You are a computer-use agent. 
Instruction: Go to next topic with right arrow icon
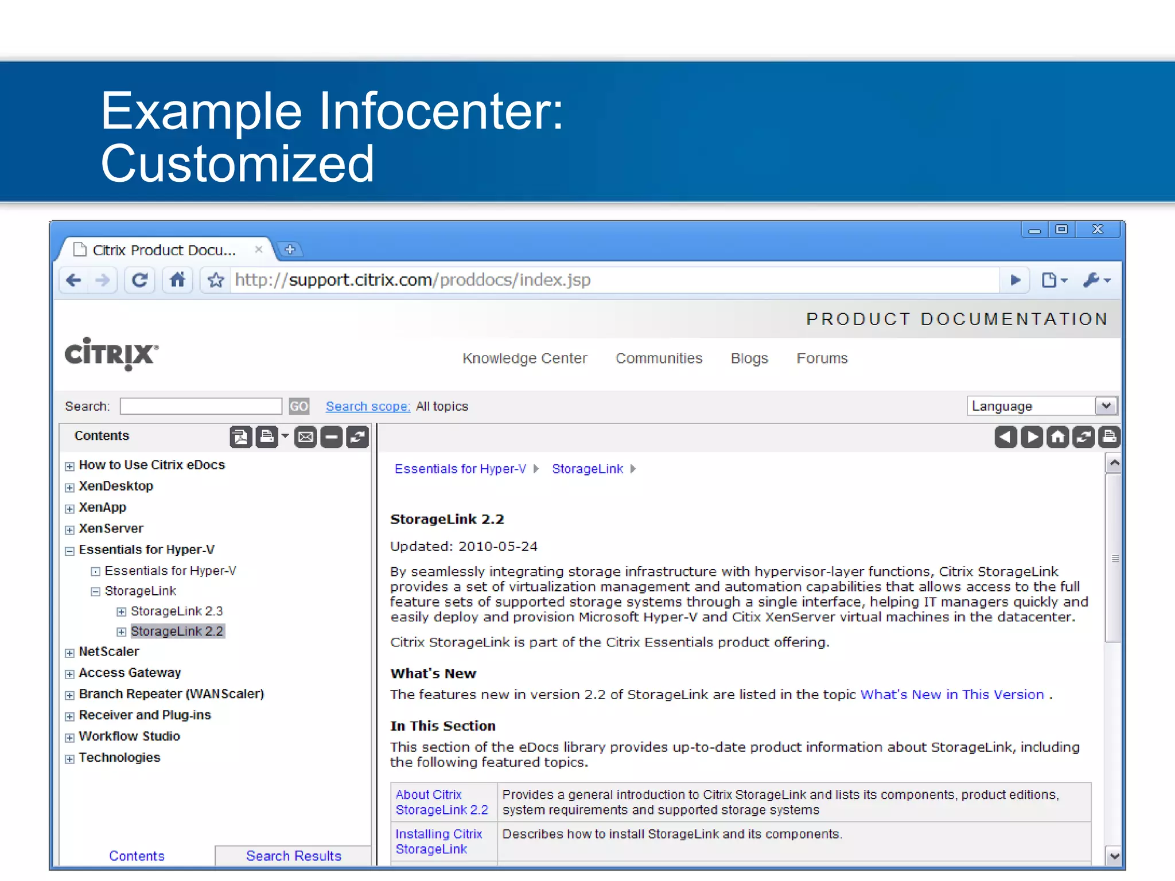click(1032, 437)
